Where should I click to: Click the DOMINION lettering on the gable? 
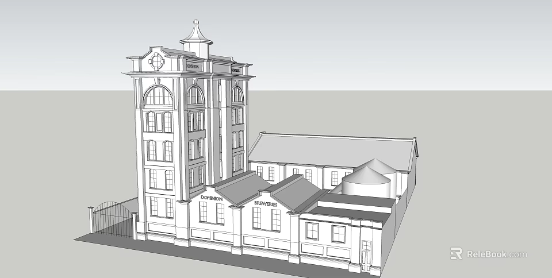tap(212, 198)
